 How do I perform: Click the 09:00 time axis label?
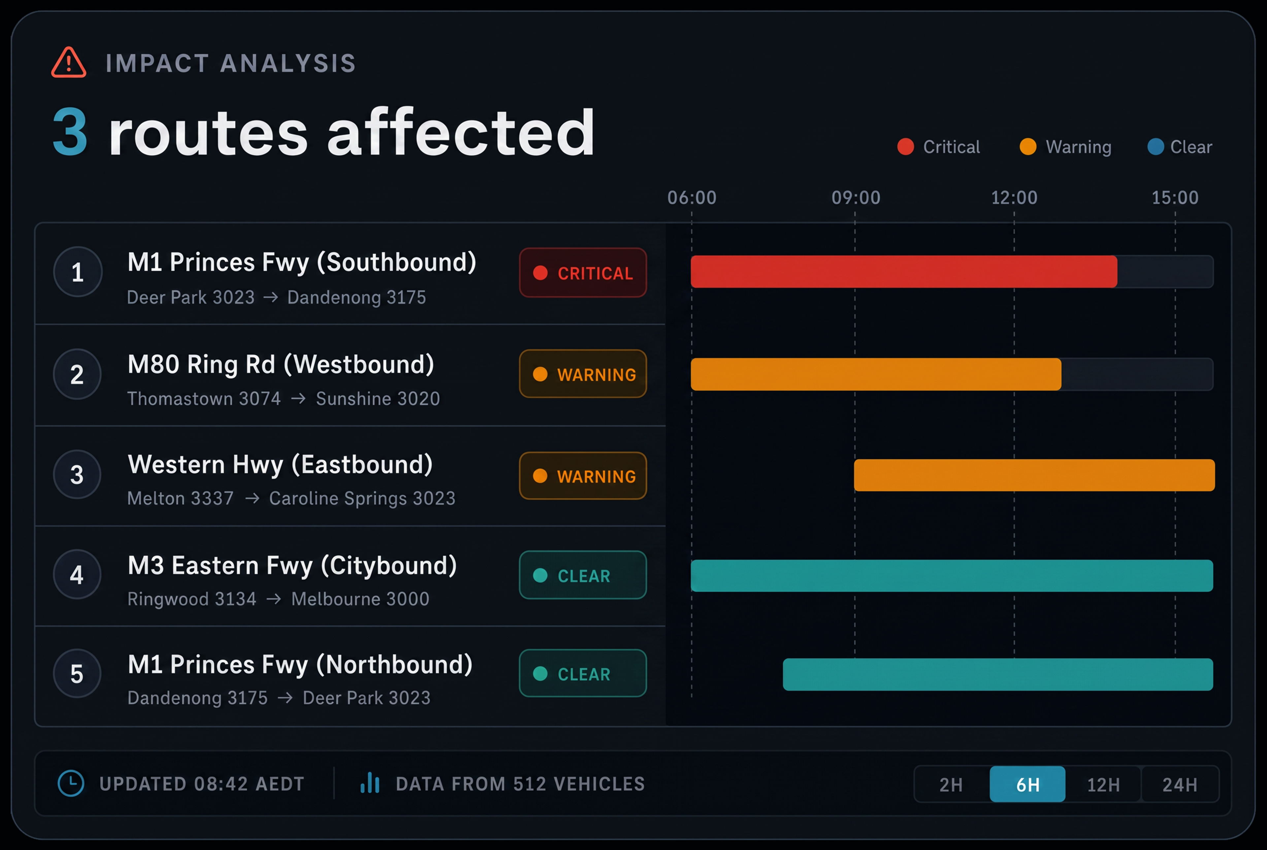[856, 197]
